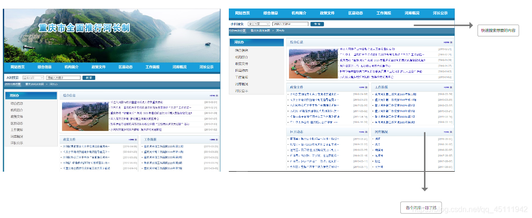Focus the keyword search field, left page
This screenshot has height=218, width=532.
[x=63, y=78]
